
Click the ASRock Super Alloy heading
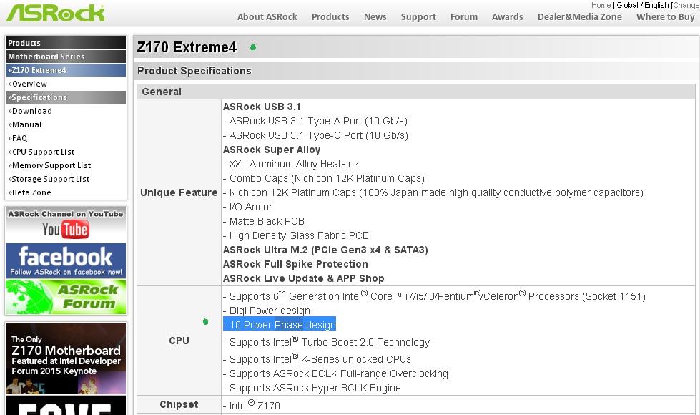[x=272, y=150]
